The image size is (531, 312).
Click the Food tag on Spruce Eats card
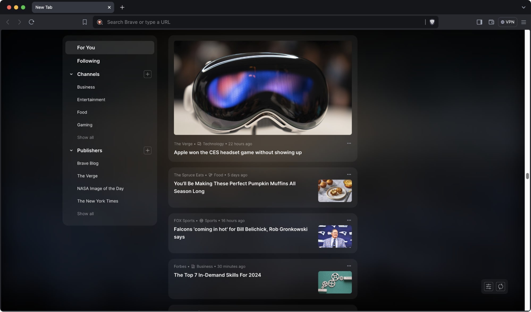216,175
